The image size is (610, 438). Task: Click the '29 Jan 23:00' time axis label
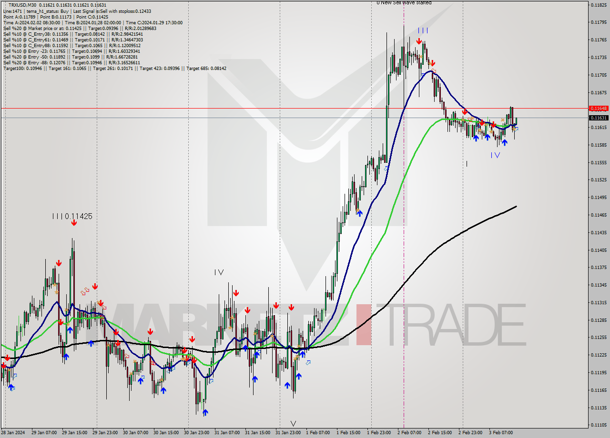[105, 433]
